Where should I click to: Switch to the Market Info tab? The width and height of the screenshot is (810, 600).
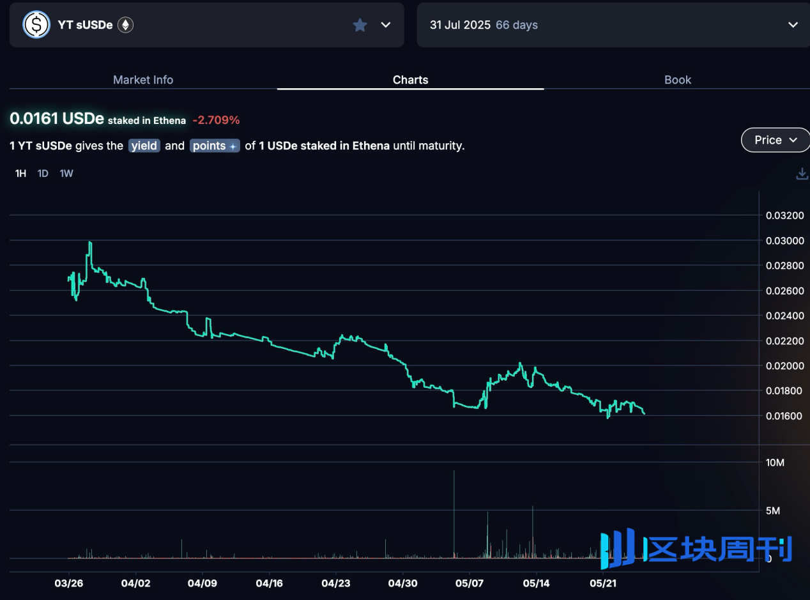[x=143, y=80]
